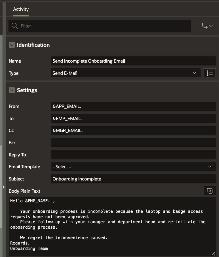Image resolution: width=219 pixels, height=257 pixels.
Task: Collapse the Settings section
Action: click(12, 90)
